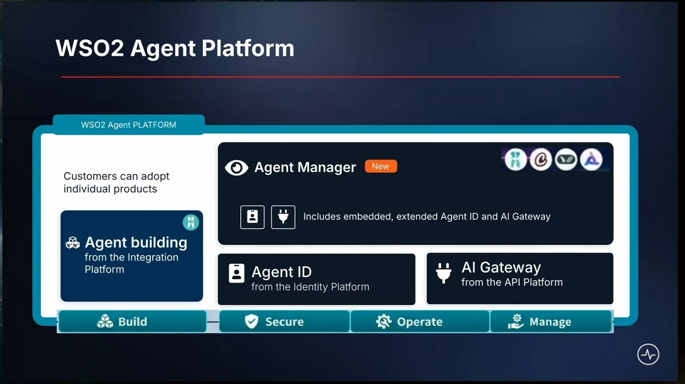Click the AI Gateway heading
The image size is (685, 384).
tap(501, 267)
